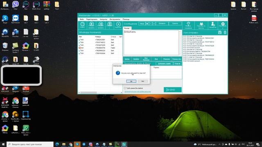Select the Message 1 tab
This screenshot has width=262, height=147.
(x=127, y=28)
